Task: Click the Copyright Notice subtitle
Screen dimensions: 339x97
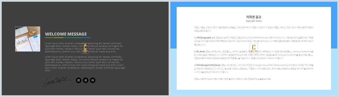Action: coord(254,21)
